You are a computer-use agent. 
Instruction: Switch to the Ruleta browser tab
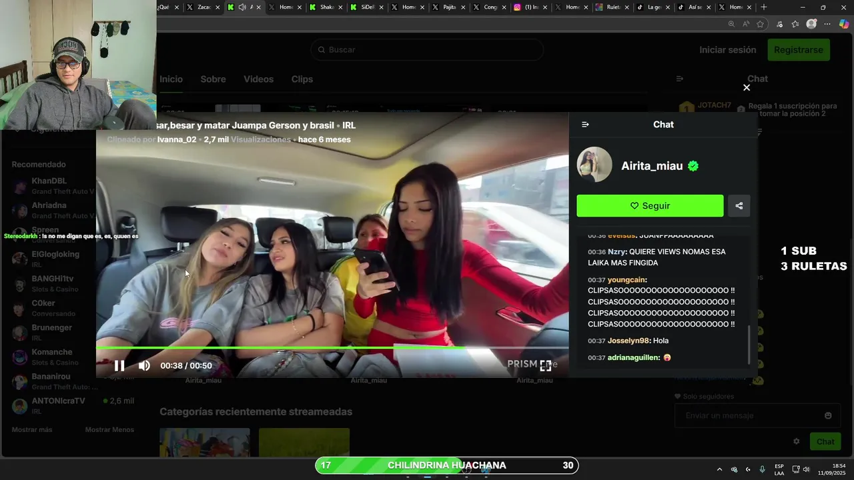coord(612,7)
